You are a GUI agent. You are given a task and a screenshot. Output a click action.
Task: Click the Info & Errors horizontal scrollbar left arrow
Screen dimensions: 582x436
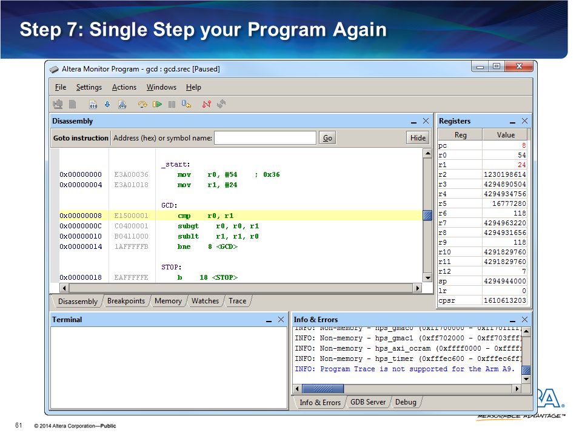click(x=297, y=389)
